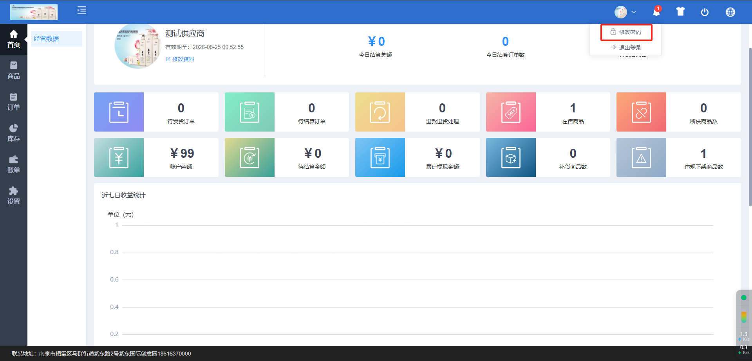The width and height of the screenshot is (752, 361).
Task: Open 订单 in the left sidebar
Action: (14, 102)
